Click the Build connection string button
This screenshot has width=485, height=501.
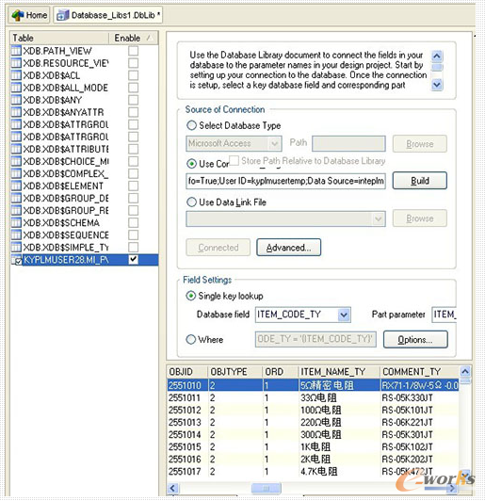pos(419,181)
